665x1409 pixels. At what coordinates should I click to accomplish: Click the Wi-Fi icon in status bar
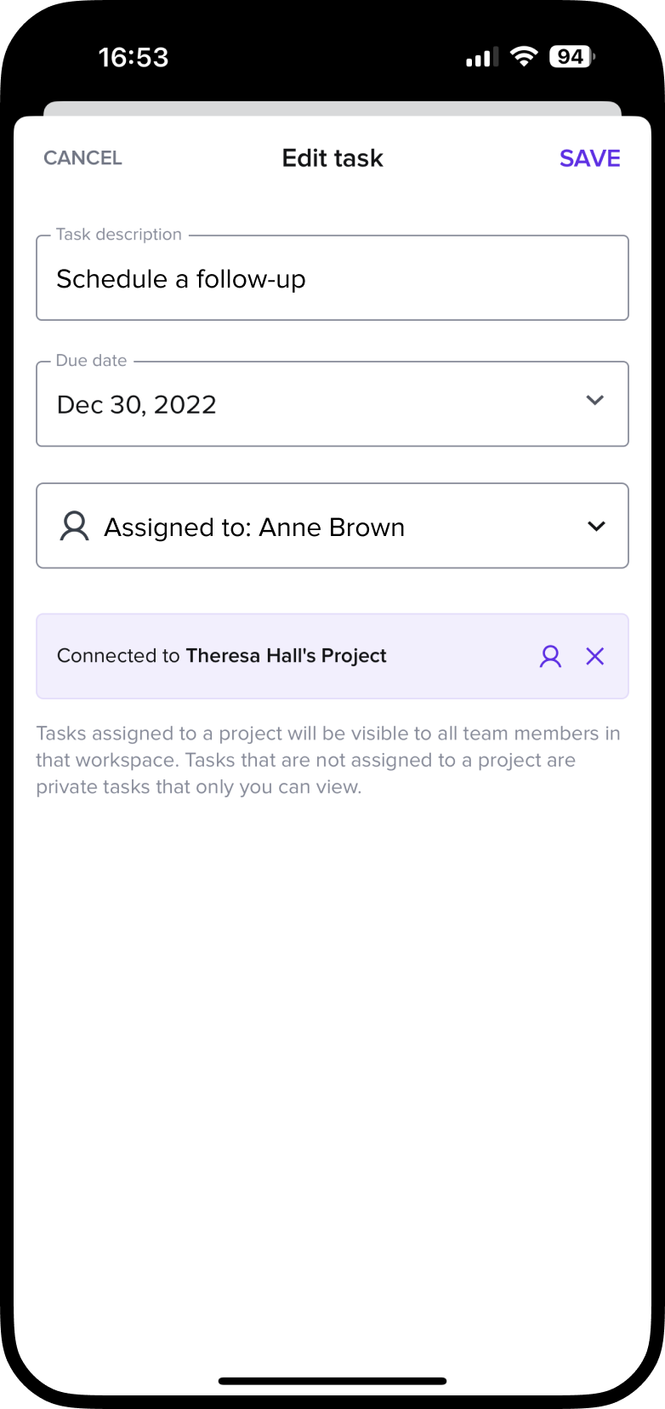point(524,57)
